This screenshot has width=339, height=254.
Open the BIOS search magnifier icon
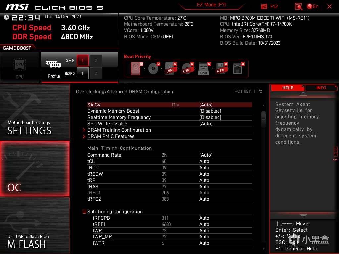tap(299, 7)
